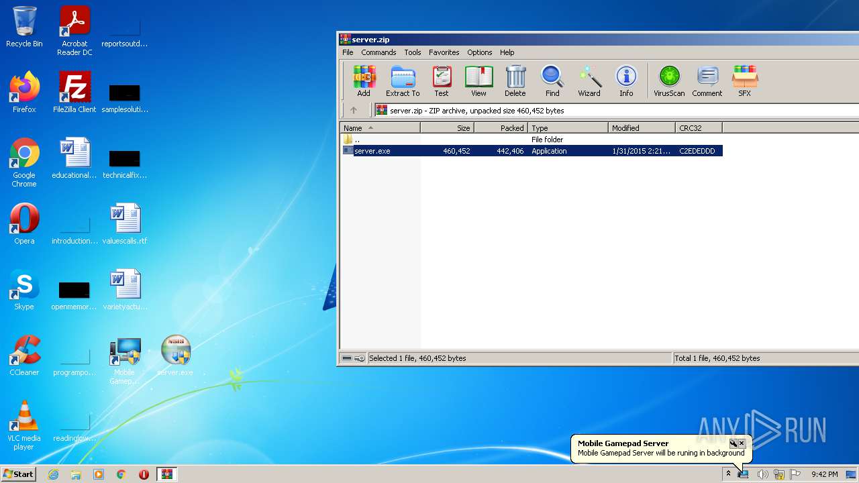Select server.exe file on desktop
This screenshot has height=483, width=859.
176,356
